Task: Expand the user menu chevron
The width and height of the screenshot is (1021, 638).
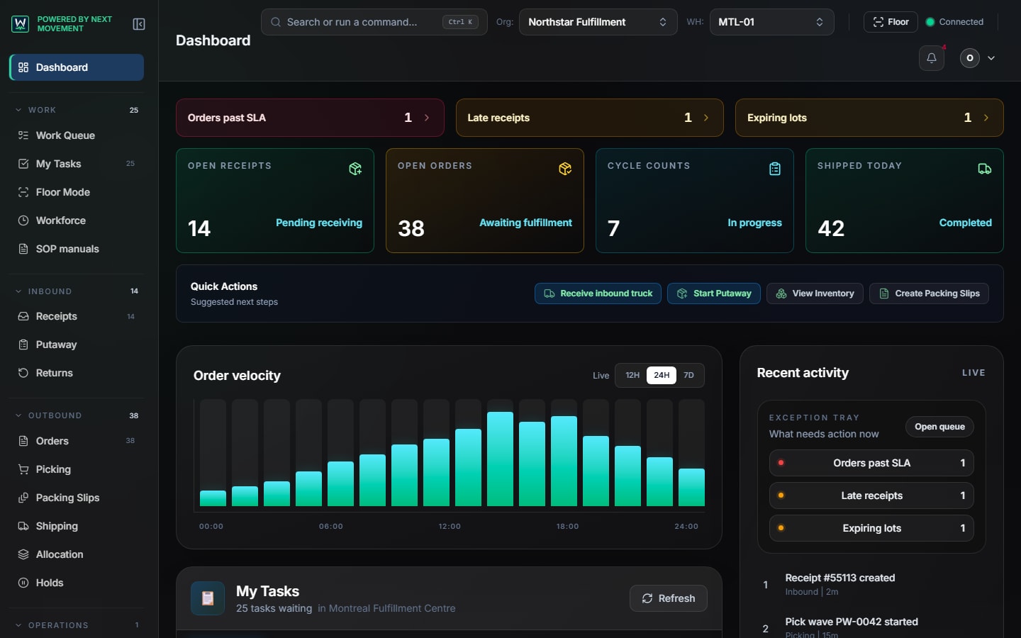Action: click(x=991, y=58)
